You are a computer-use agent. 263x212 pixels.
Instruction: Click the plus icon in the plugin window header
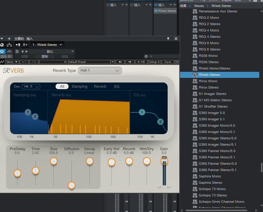coord(9,39)
